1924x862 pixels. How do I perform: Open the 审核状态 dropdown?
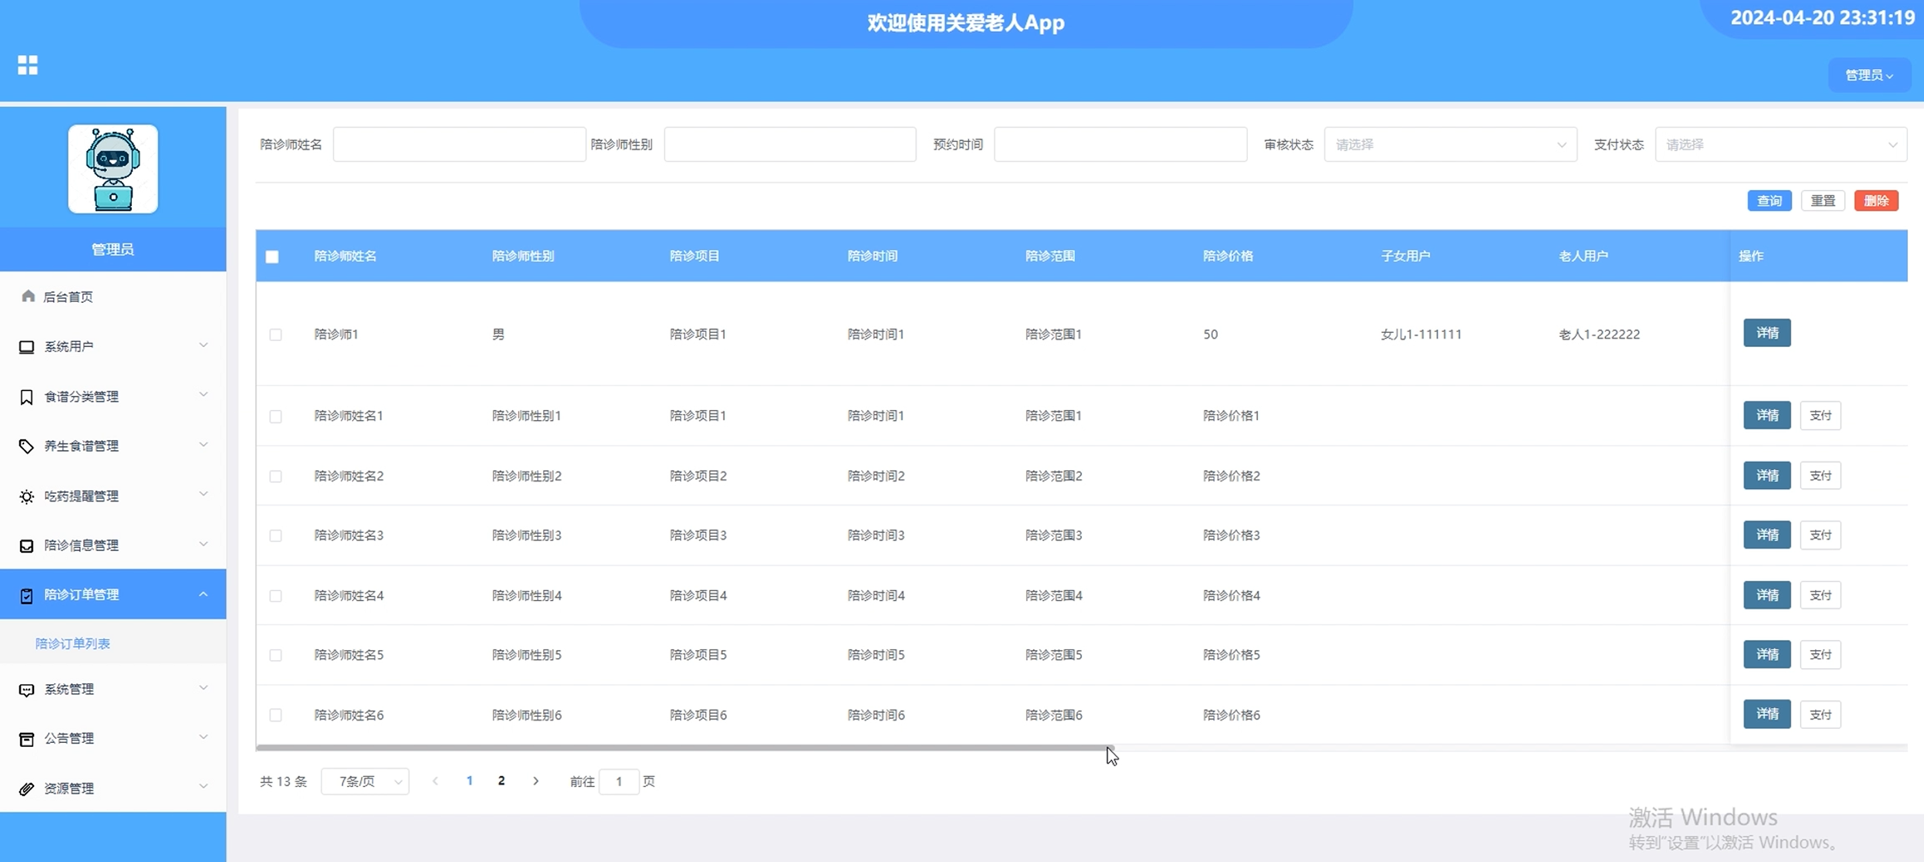pyautogui.click(x=1450, y=145)
